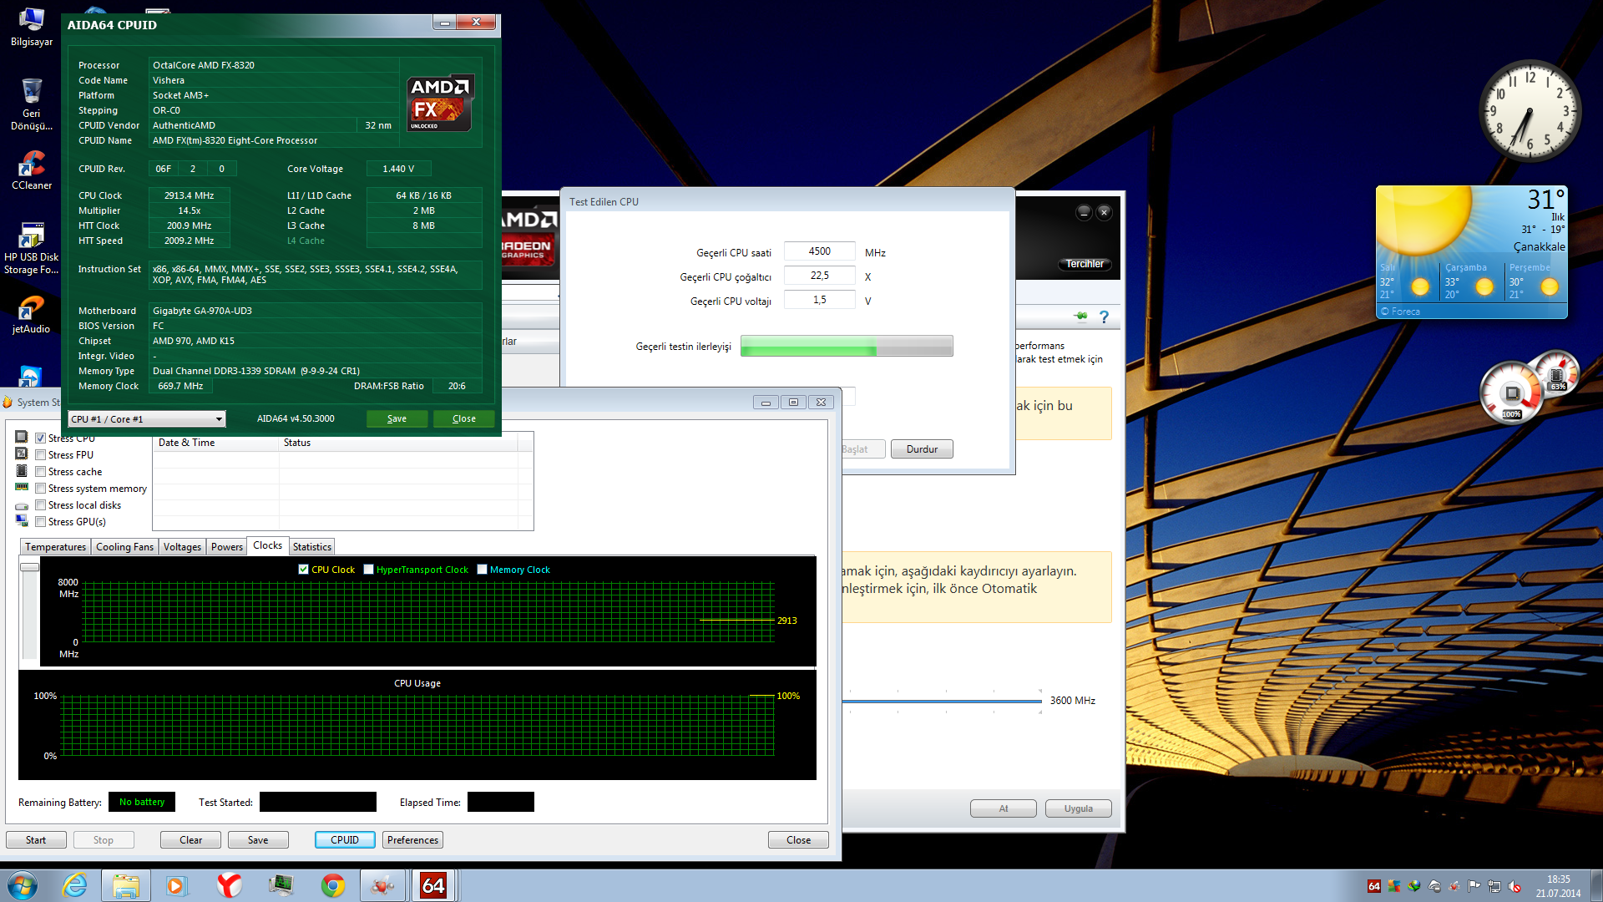
Task: Click CPU multiplier field 22,5
Action: (819, 276)
